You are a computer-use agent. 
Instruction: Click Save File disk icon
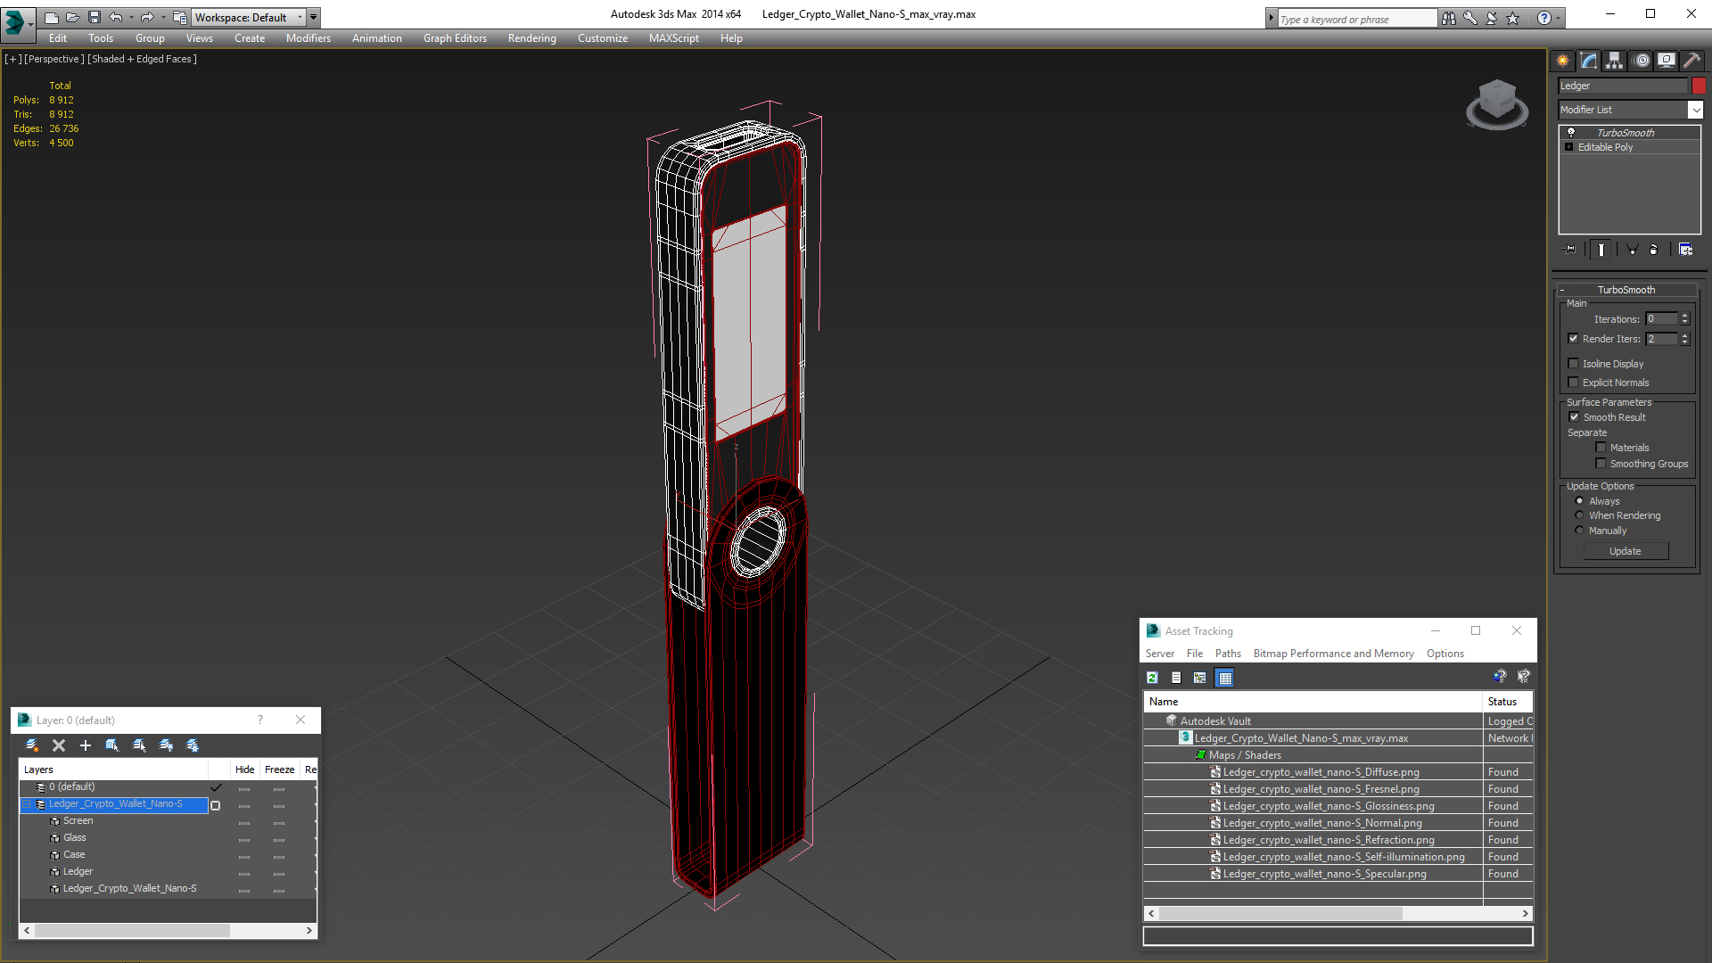coord(95,17)
